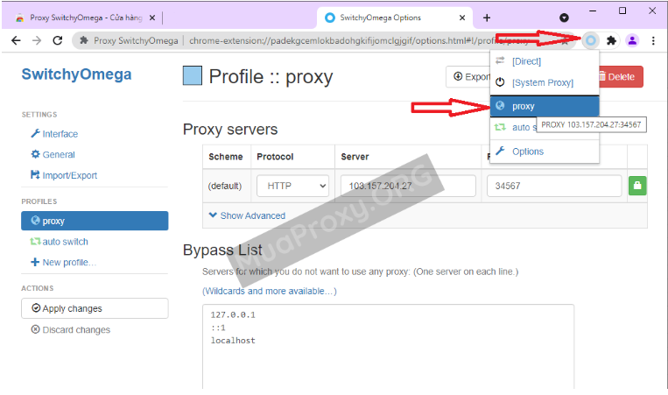Go forward with the forward arrow

click(x=37, y=40)
